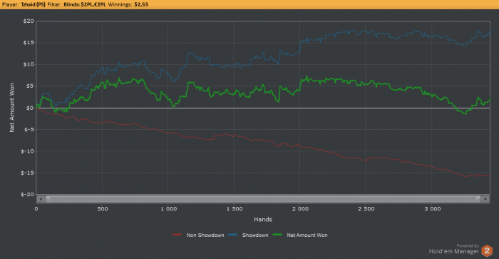Click the '$-5' y-axis label
Viewport: 499px width, 259px height.
[29, 130]
